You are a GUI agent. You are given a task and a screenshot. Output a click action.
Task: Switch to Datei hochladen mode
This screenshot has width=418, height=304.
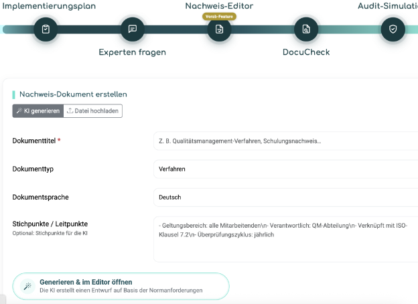tap(92, 111)
